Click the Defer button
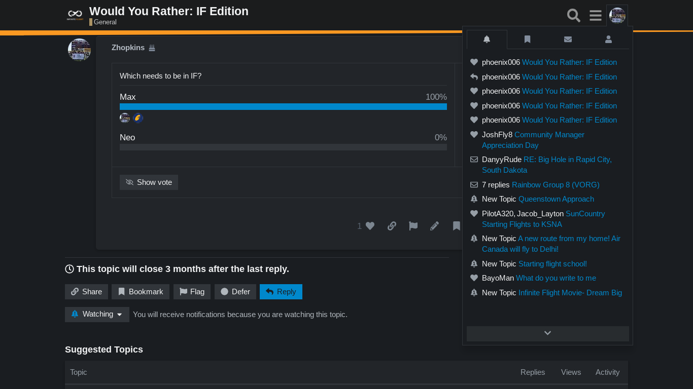Viewport: 693px width, 389px height. tap(235, 292)
